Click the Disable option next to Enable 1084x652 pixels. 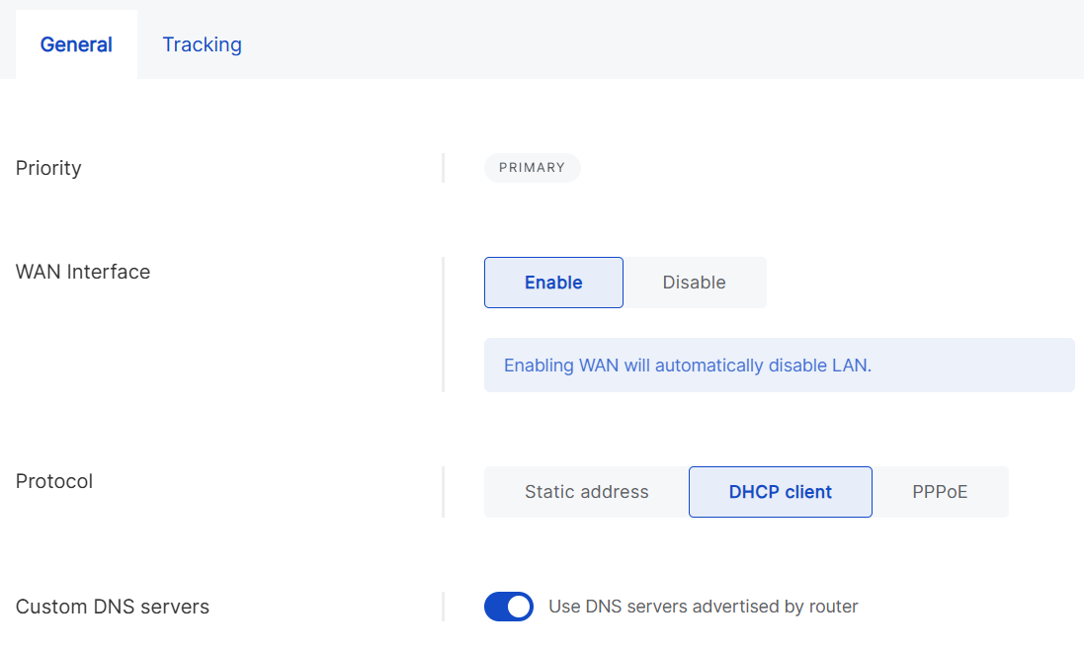click(694, 283)
